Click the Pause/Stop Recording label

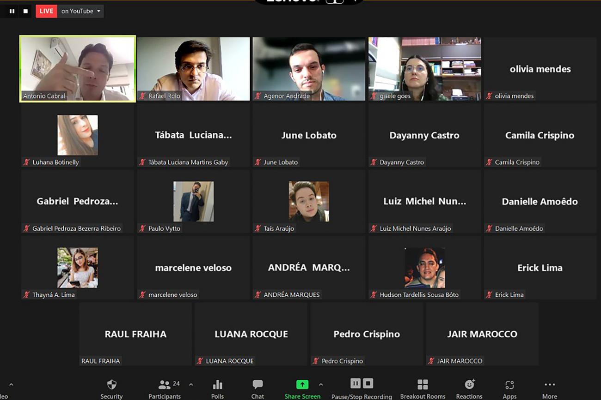pos(362,396)
